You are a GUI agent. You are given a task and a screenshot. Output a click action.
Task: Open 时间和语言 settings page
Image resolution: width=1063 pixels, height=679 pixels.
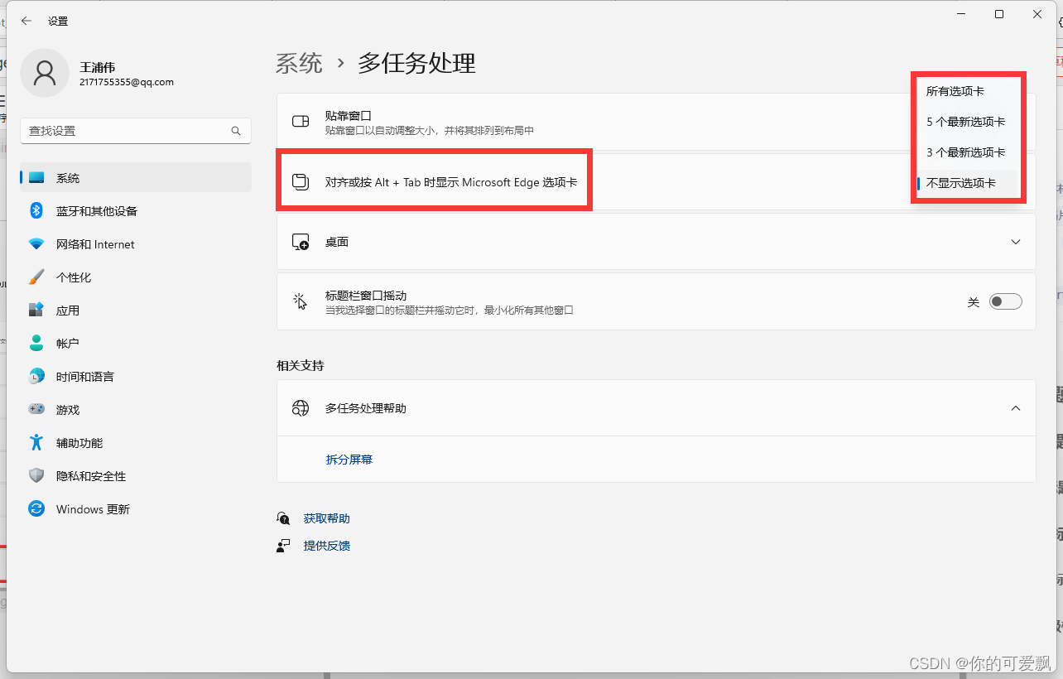[136, 377]
